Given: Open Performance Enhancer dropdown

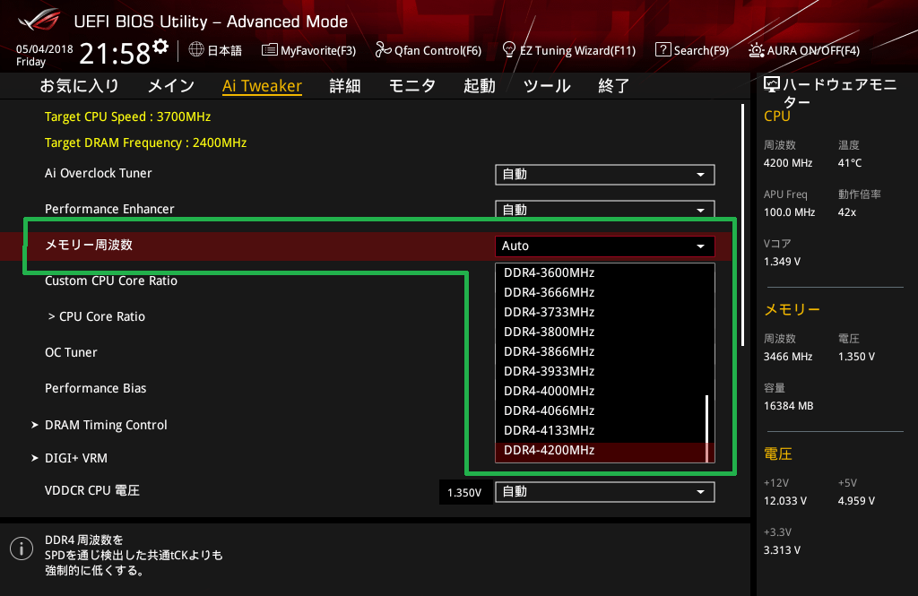Looking at the screenshot, I should click(x=605, y=210).
